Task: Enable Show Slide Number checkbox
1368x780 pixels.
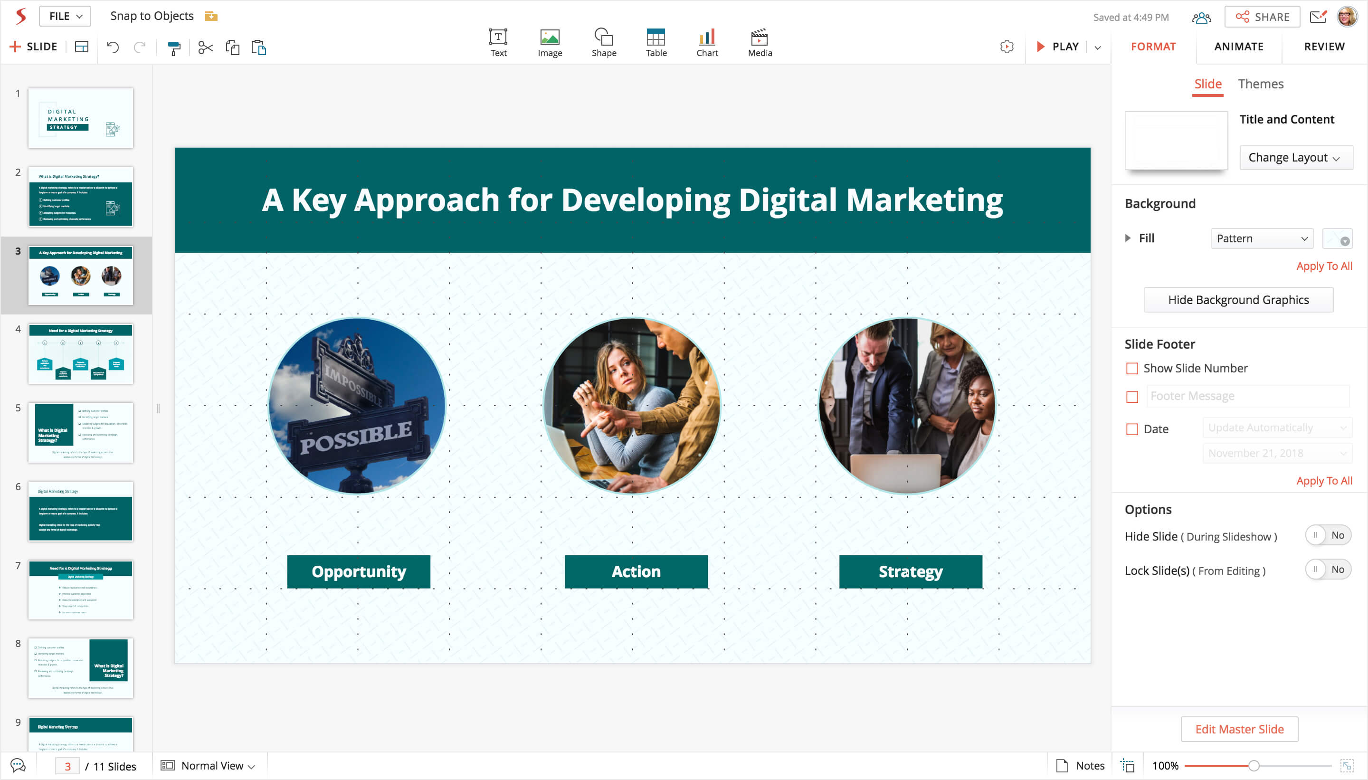Action: pos(1132,369)
